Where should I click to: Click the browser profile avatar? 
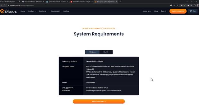pos(198,6)
